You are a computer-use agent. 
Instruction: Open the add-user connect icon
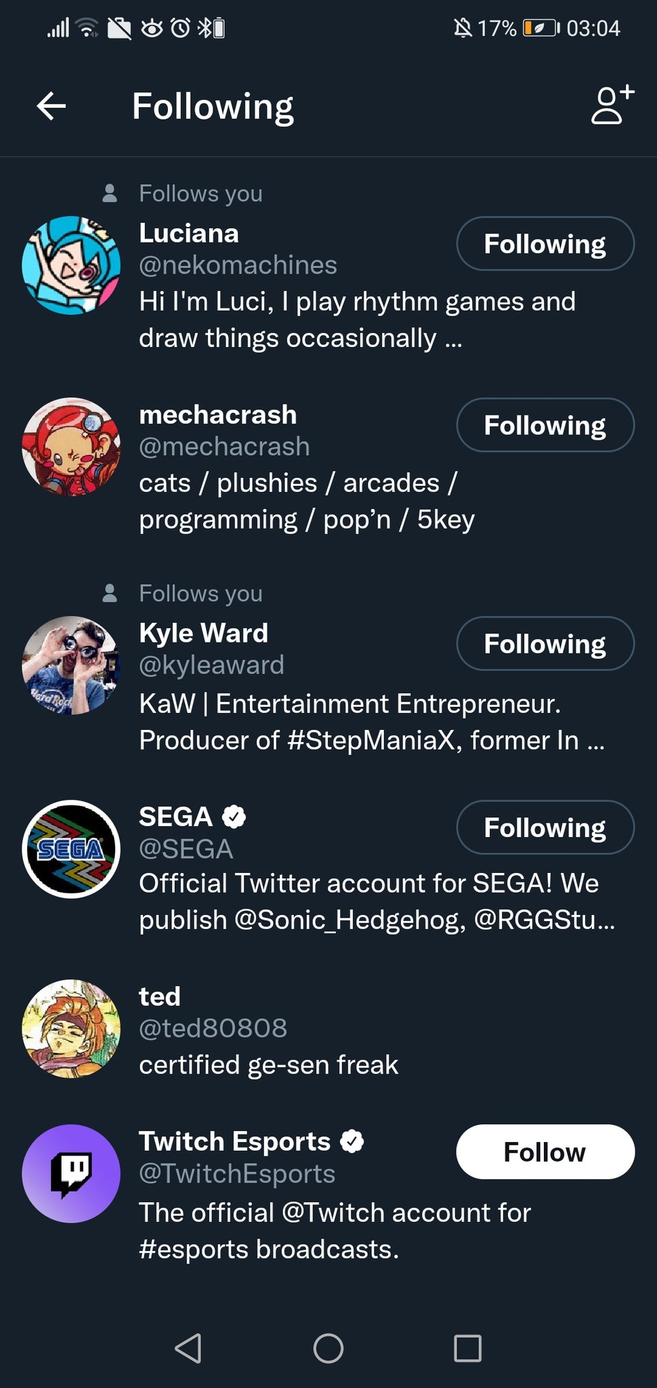(x=612, y=105)
